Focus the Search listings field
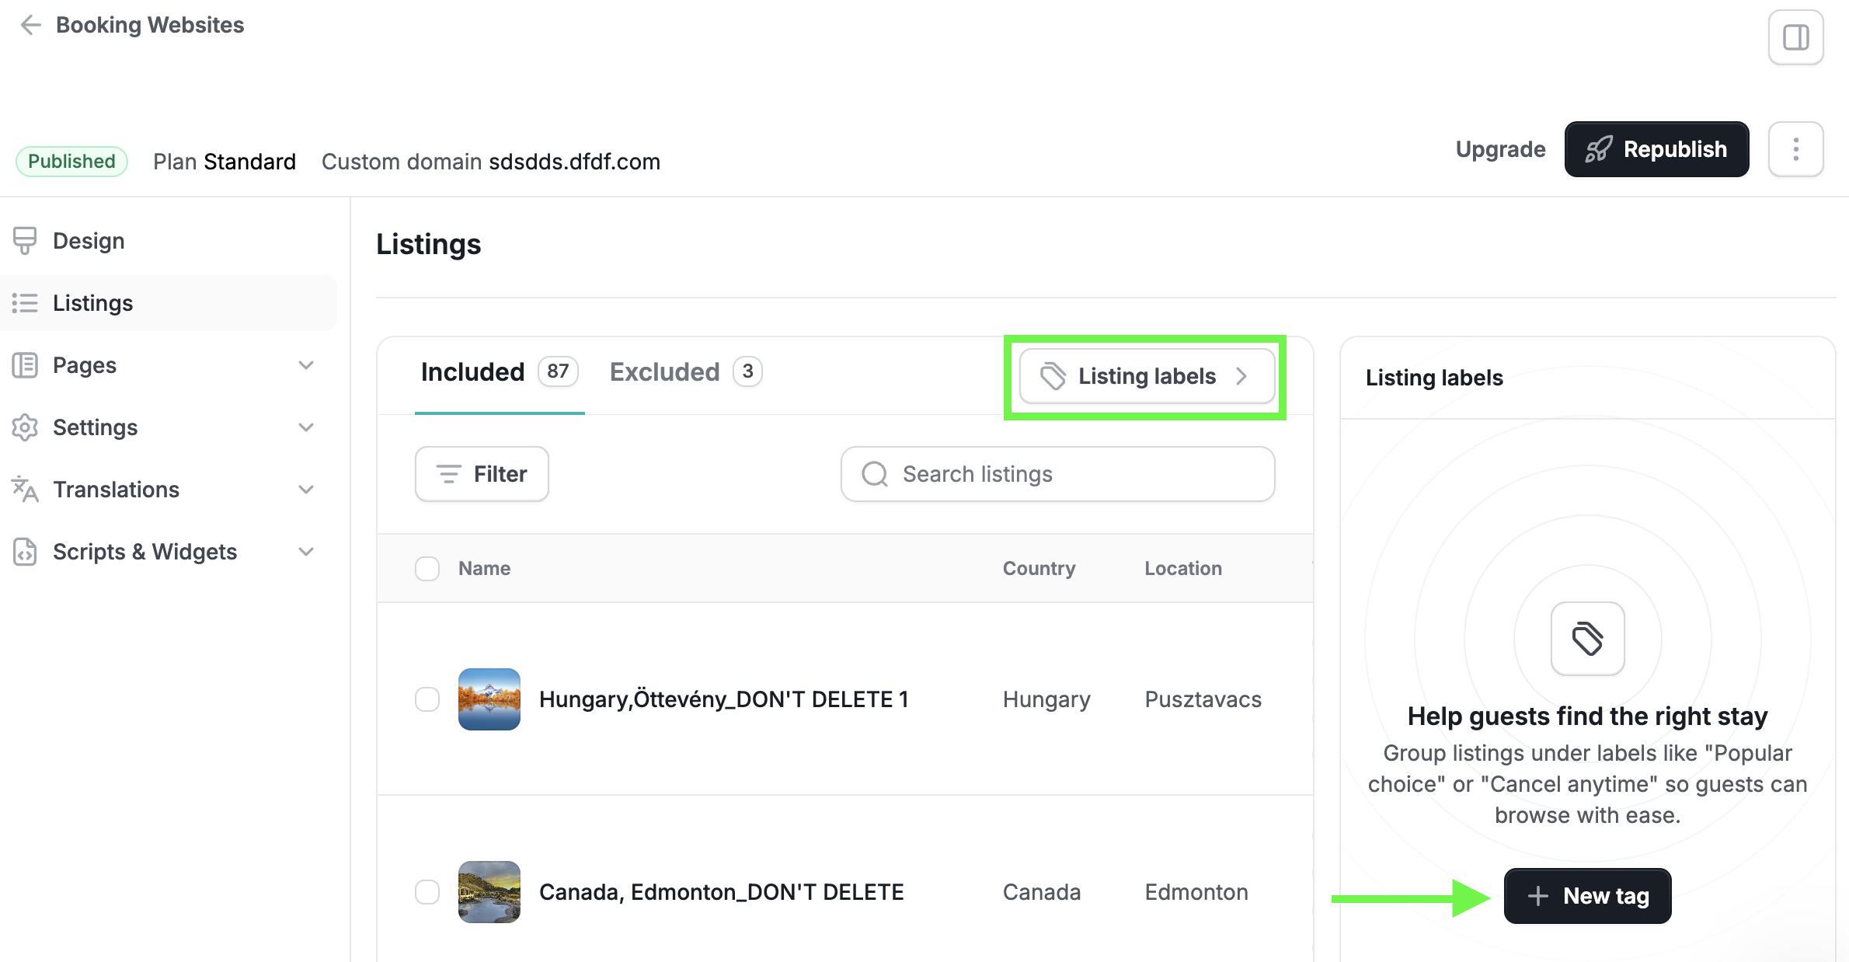1849x962 pixels. (1057, 474)
